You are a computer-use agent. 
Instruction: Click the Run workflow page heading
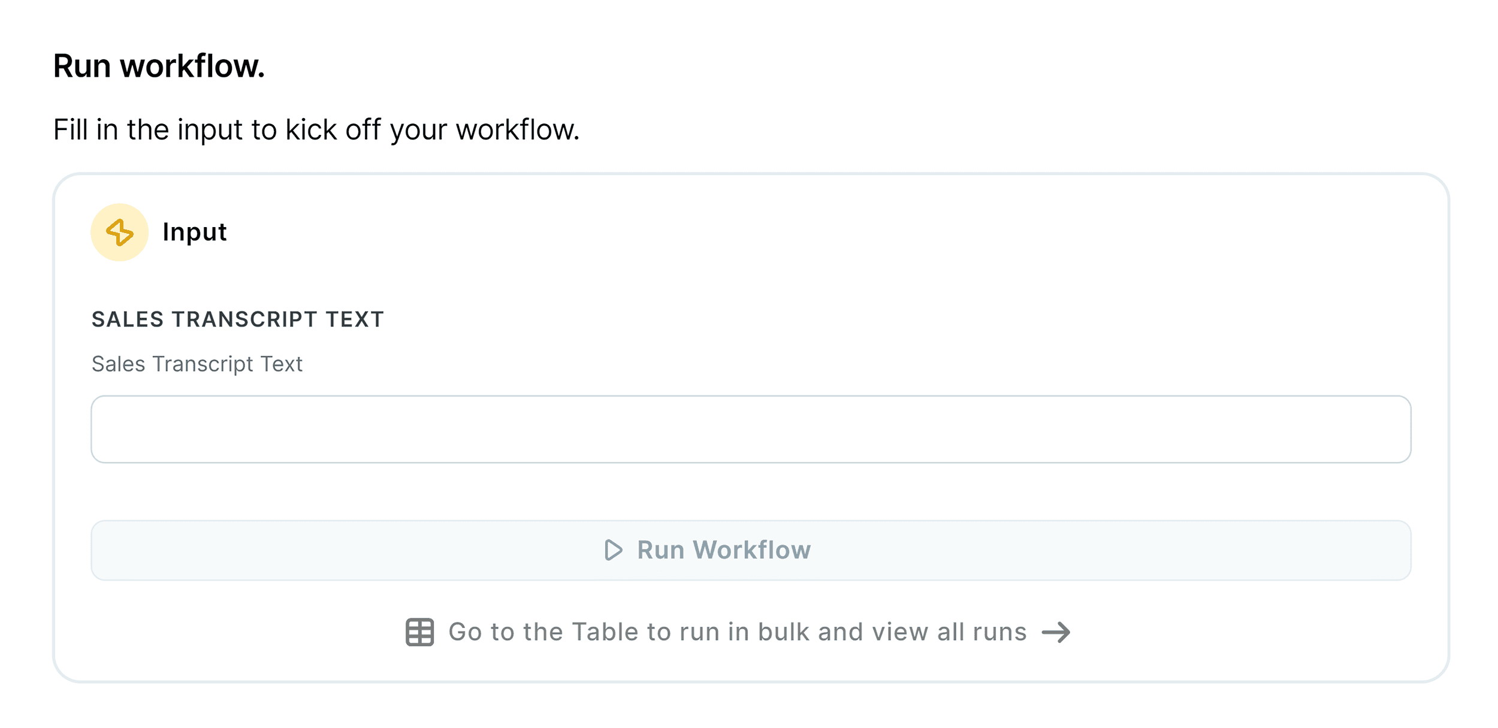159,66
